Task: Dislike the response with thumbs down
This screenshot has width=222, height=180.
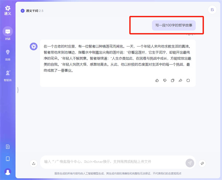Action: pos(165,80)
